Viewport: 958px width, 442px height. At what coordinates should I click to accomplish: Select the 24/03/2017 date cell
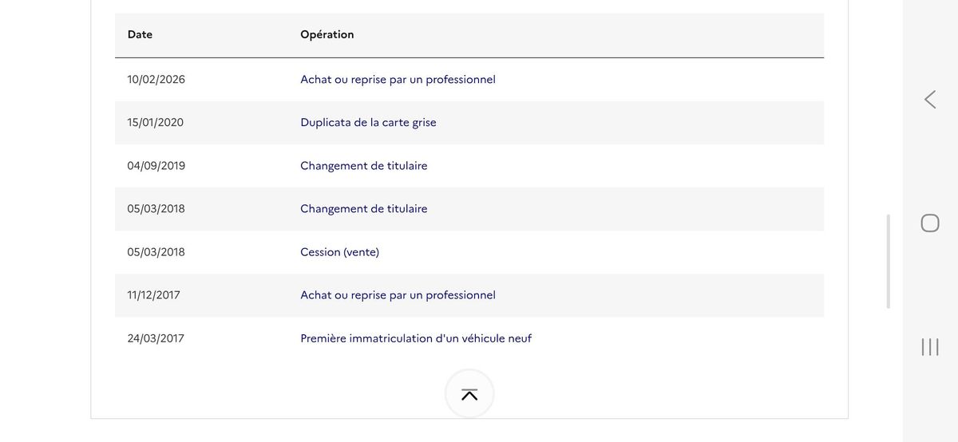tap(156, 338)
